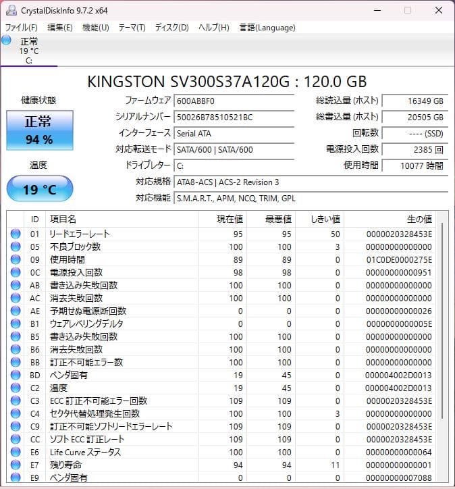455x489 pixels.
Task: Click status icon for B5 書き込み失敗回数
Action: point(16,336)
